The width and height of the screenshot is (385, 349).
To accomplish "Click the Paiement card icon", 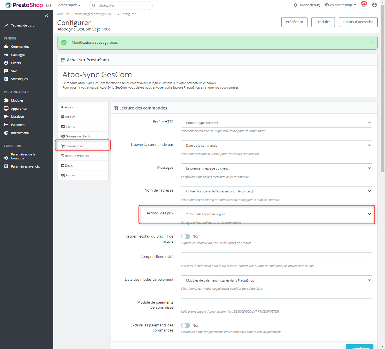I will [x=6, y=125].
